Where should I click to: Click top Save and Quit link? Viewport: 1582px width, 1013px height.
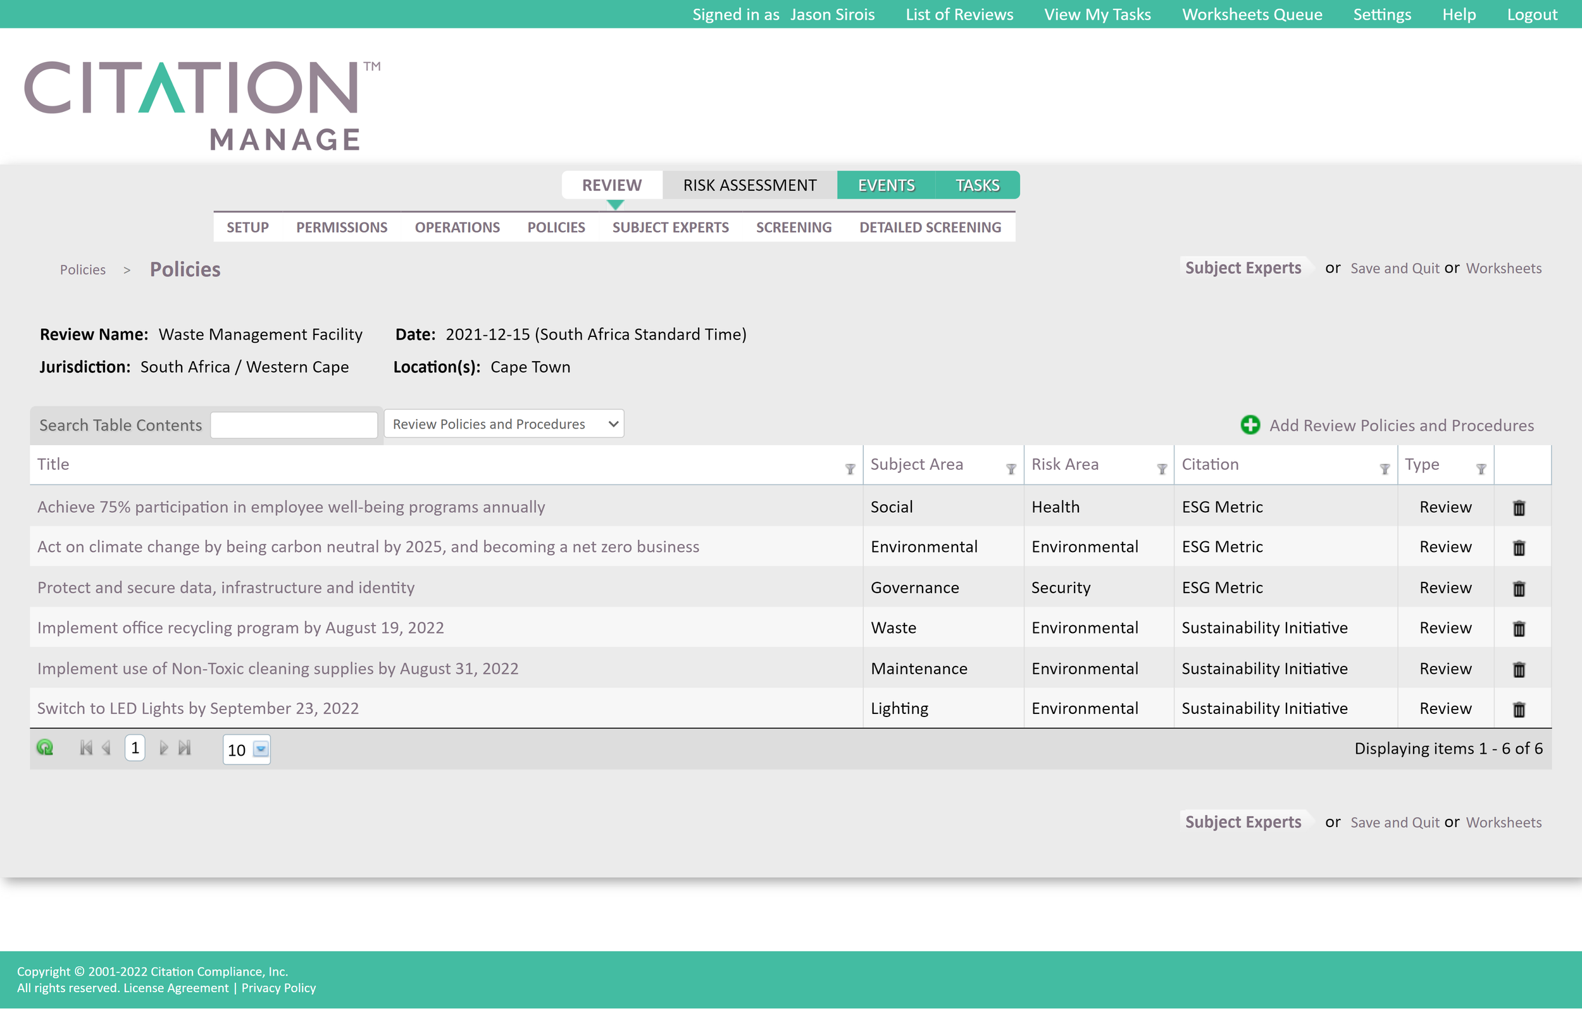tap(1395, 268)
